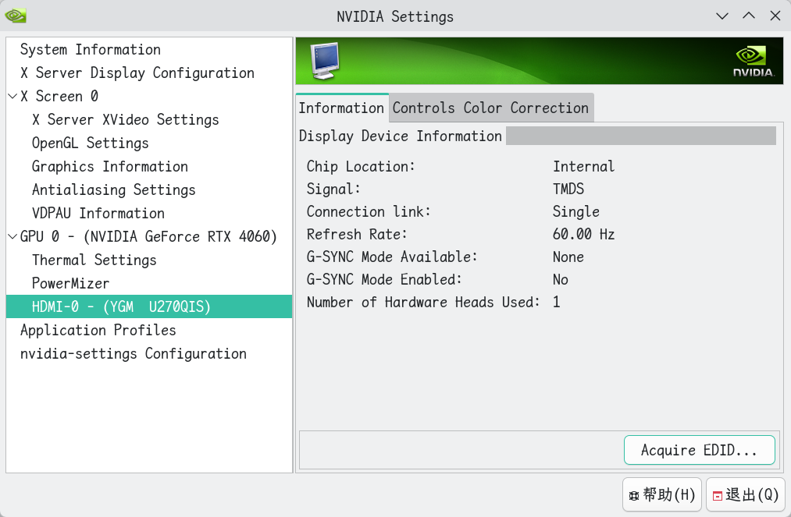Click the 帮助(H) help button
791x517 pixels.
click(x=661, y=495)
